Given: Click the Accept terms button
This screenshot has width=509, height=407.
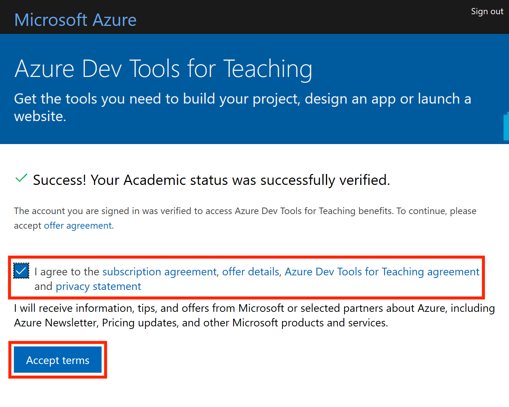Looking at the screenshot, I should (58, 360).
